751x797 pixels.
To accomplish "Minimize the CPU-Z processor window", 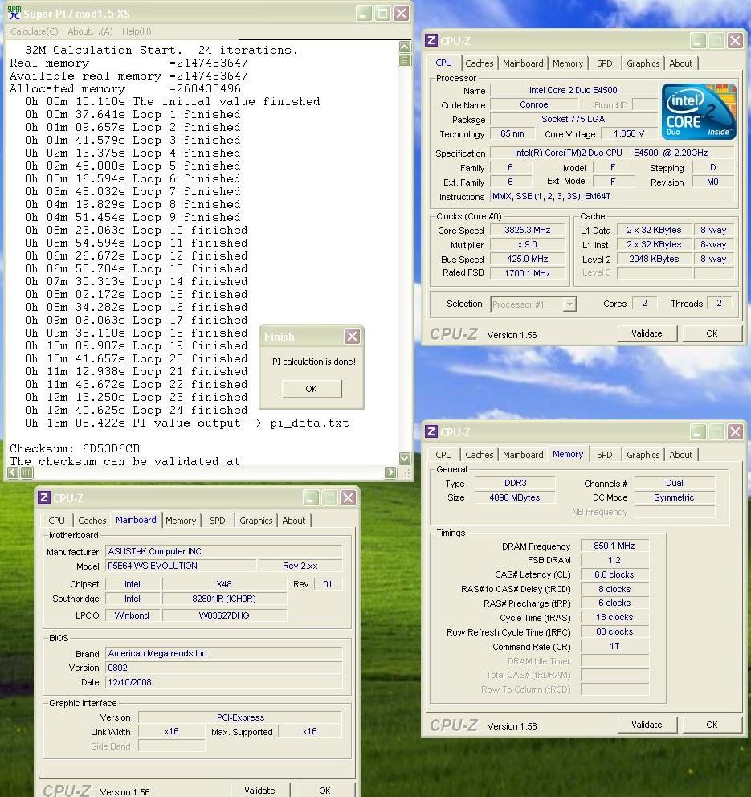I will 698,41.
